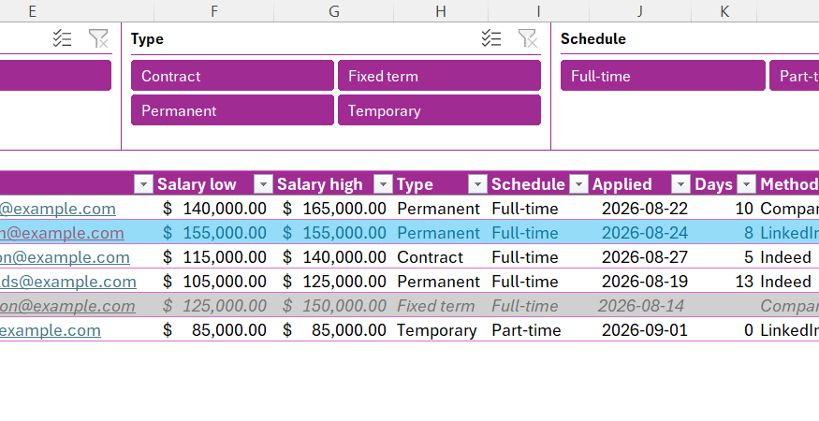The width and height of the screenshot is (819, 421).
Task: Open the Days column filter dropdown
Action: pos(746,184)
